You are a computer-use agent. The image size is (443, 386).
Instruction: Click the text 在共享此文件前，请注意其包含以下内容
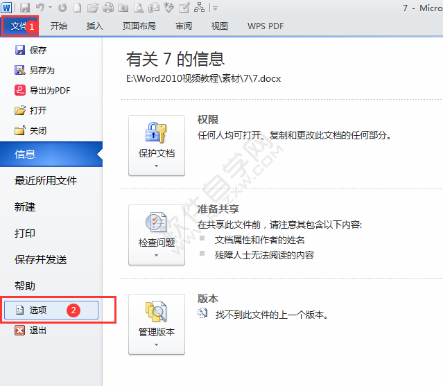point(279,225)
